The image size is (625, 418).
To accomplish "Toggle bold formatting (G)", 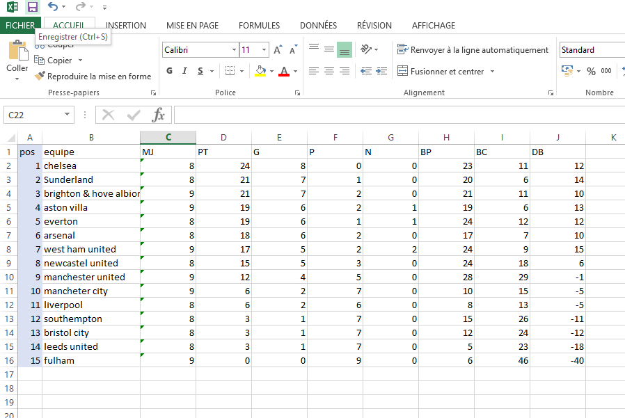I will (x=169, y=71).
